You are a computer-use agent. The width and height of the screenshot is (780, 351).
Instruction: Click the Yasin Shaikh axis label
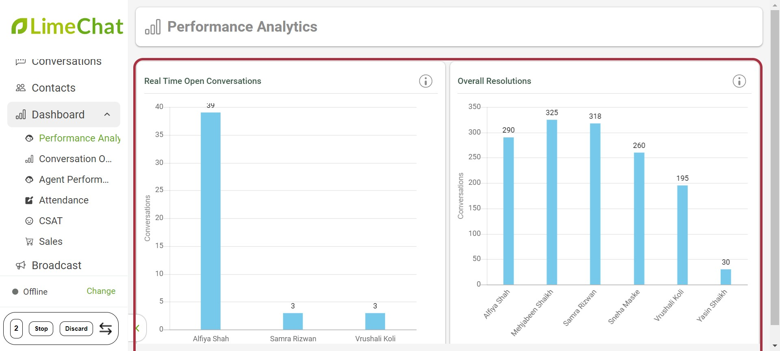[712, 306]
